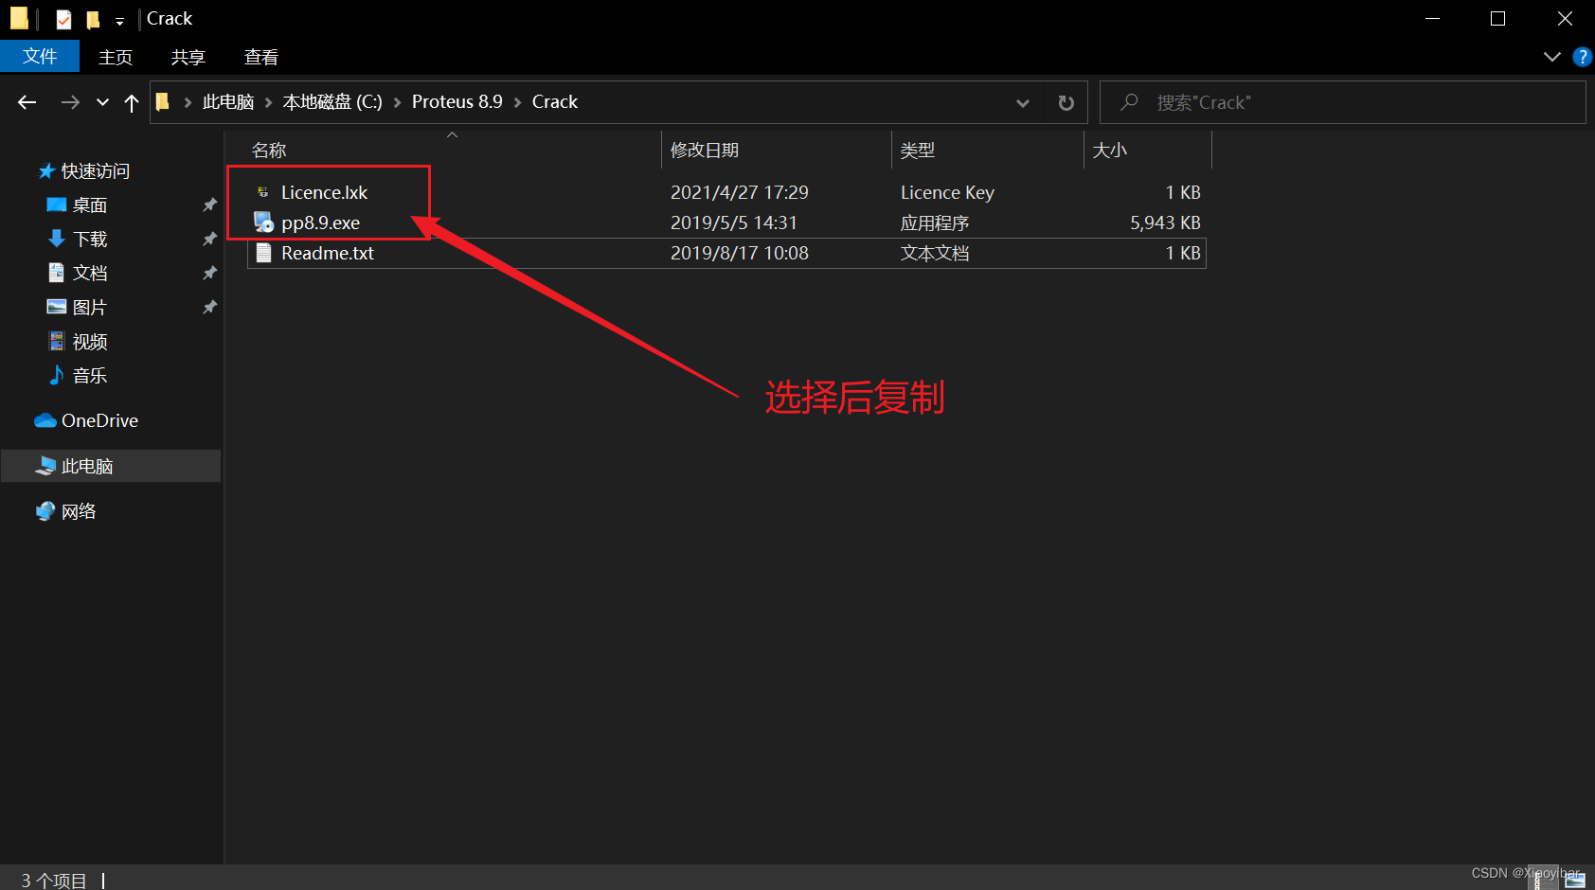The image size is (1595, 890).
Task: Maximize the Crack window
Action: pos(1497,19)
